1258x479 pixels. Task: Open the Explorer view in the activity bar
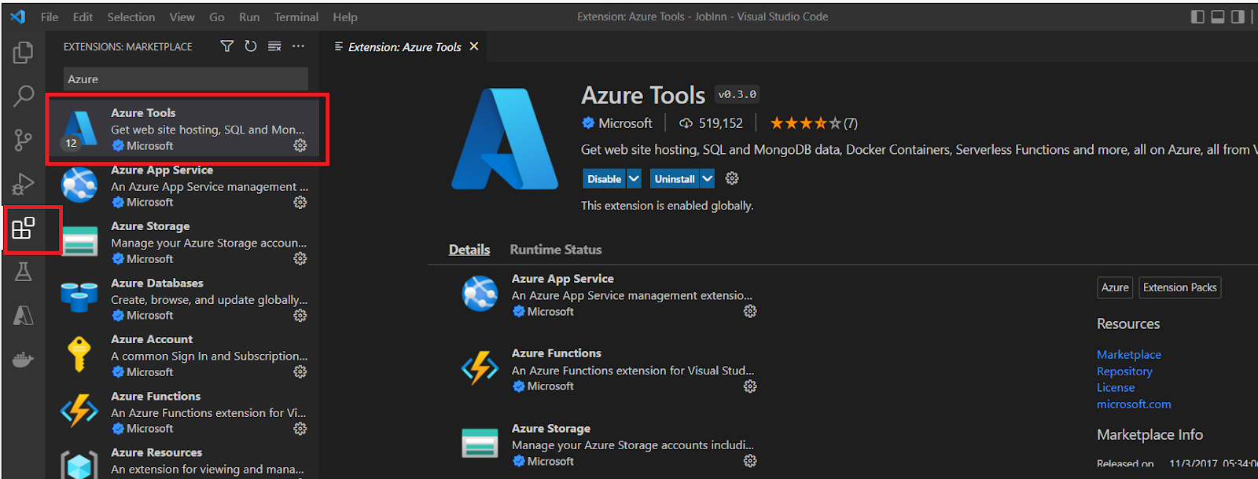[x=24, y=53]
